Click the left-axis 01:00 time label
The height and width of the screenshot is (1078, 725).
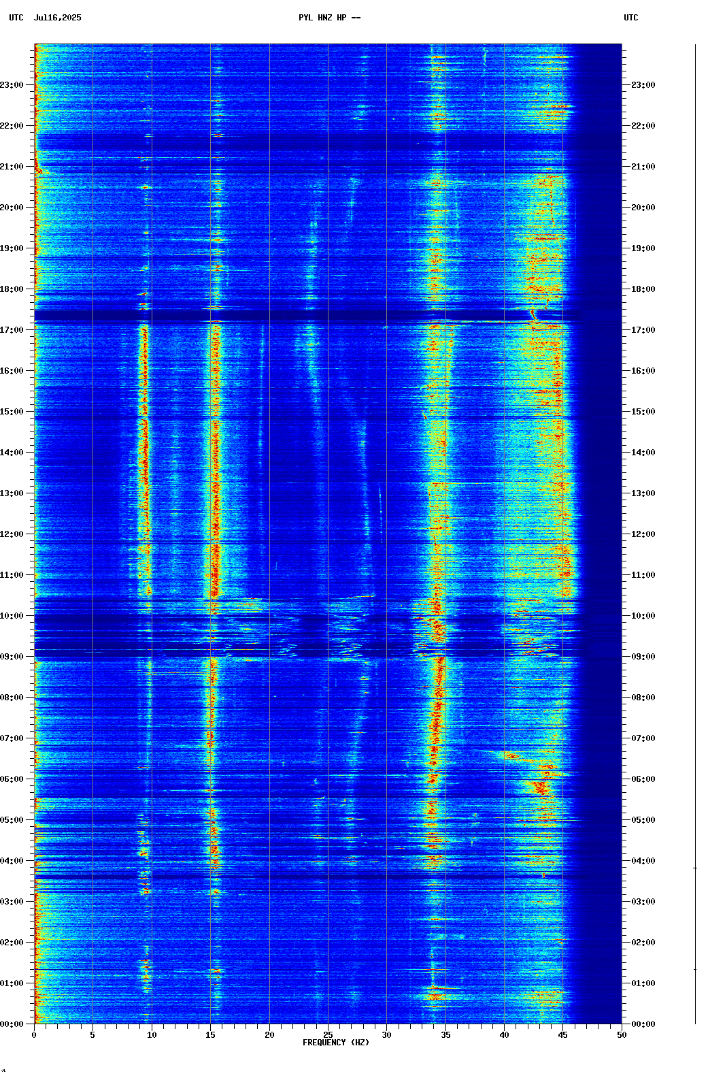12,983
